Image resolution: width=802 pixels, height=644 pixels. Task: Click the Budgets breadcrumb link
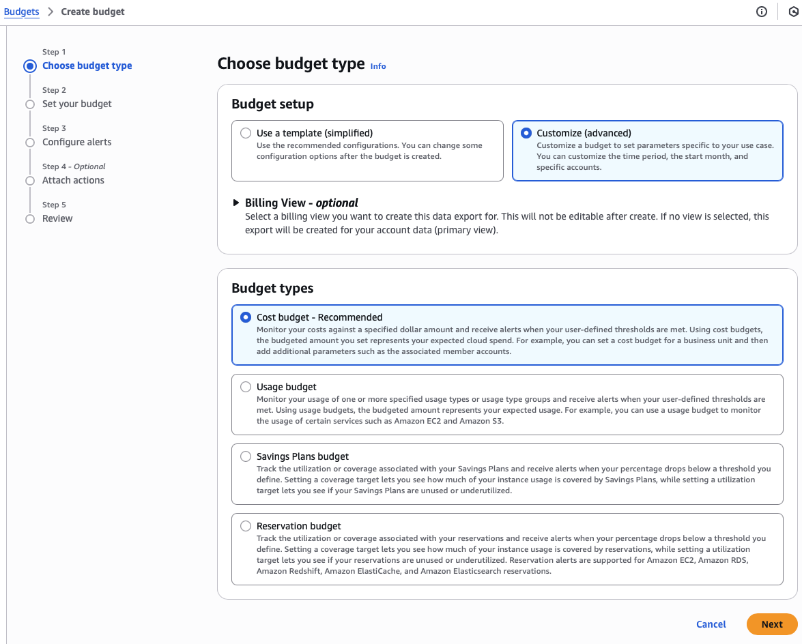coord(21,12)
